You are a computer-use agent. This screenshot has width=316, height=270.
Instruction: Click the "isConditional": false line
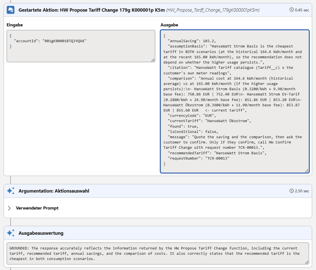(193, 132)
